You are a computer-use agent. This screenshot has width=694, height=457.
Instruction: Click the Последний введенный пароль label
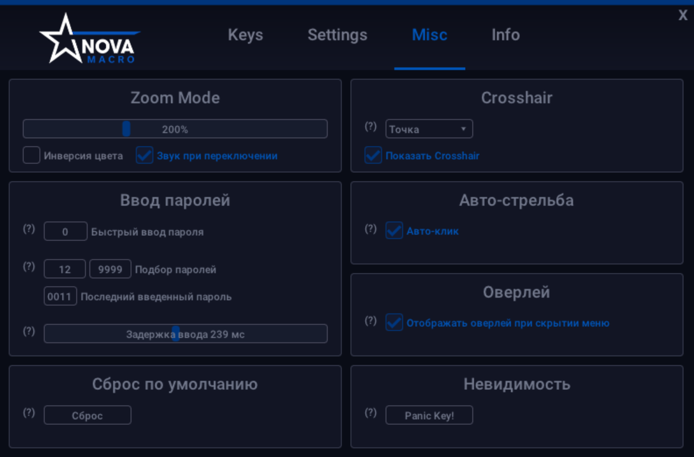[x=156, y=297]
